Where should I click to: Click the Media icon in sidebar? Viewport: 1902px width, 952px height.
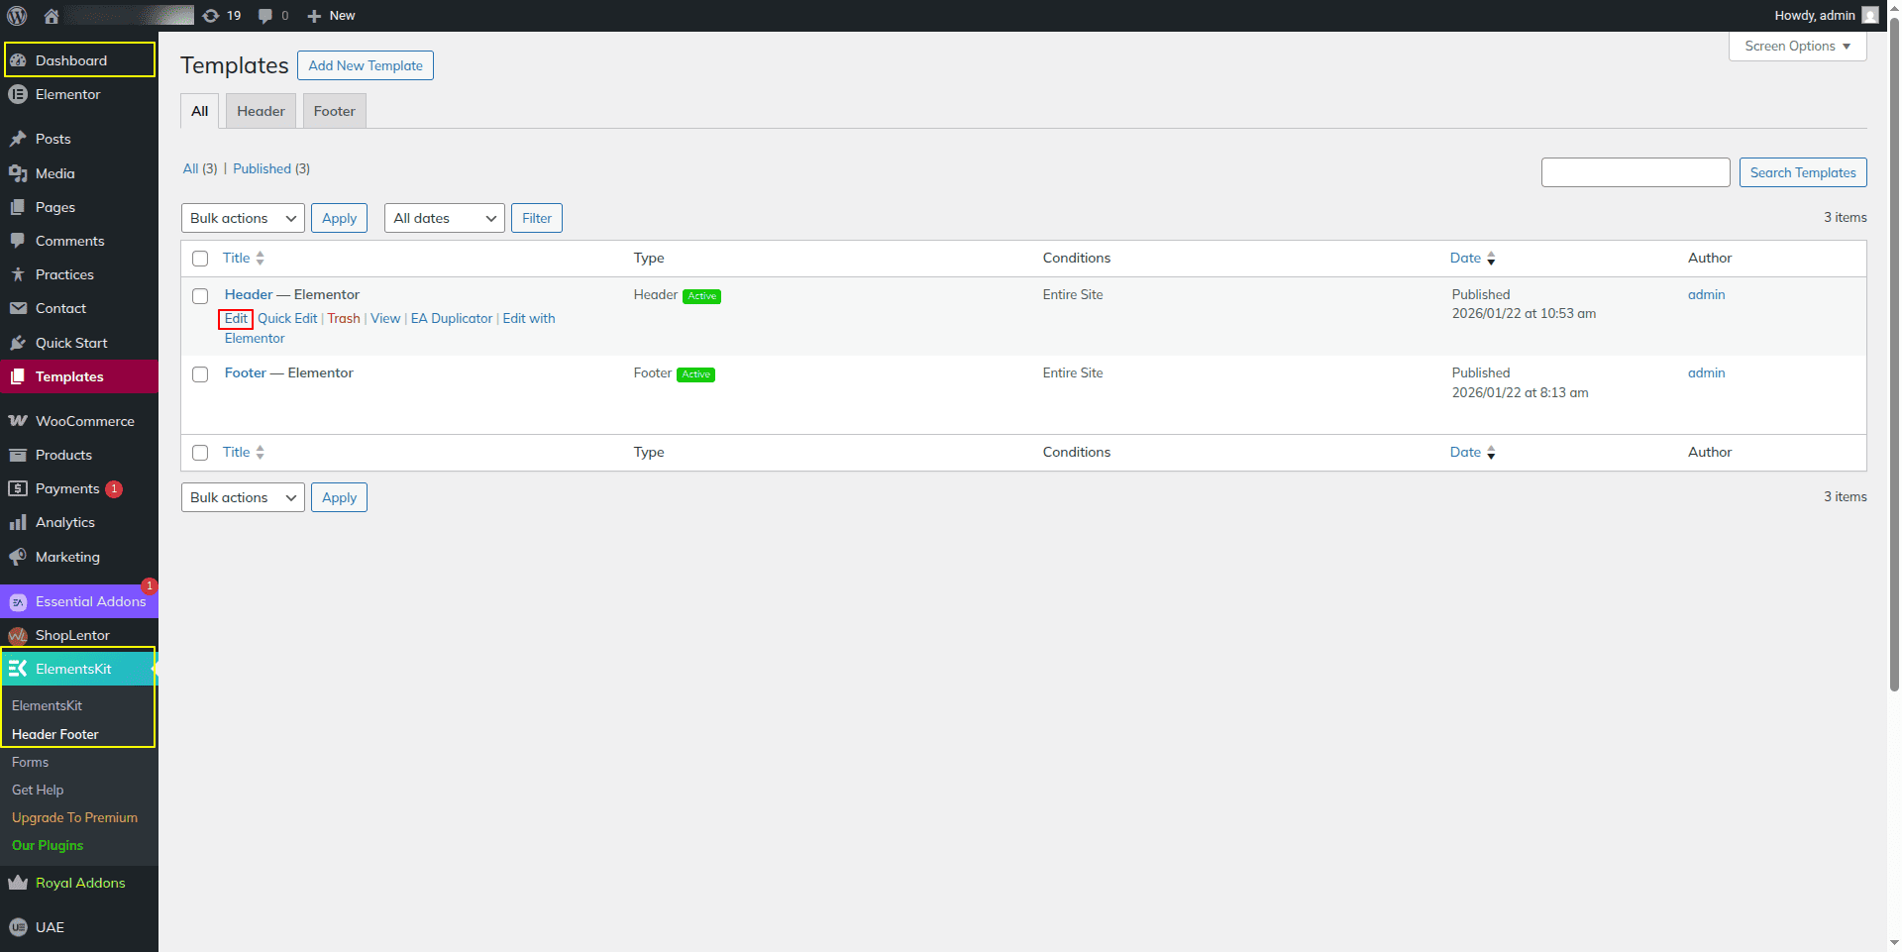tap(18, 173)
